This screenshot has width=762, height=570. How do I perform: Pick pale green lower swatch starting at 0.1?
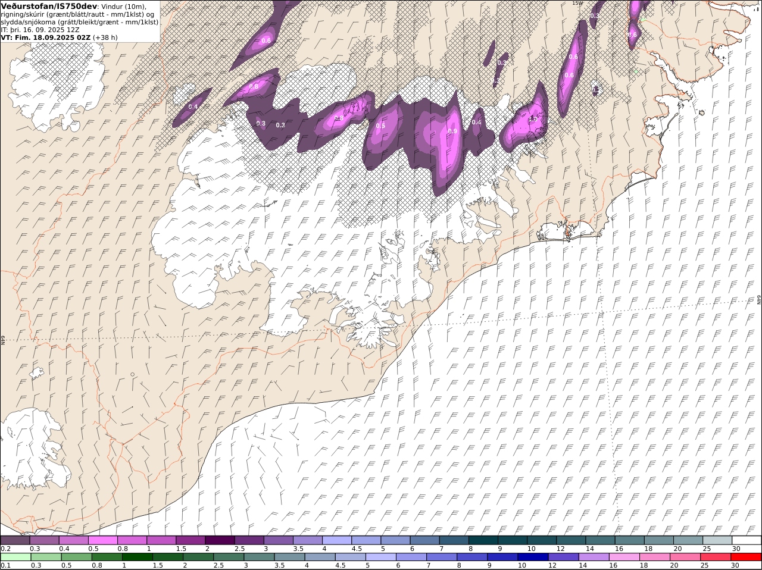(15, 558)
